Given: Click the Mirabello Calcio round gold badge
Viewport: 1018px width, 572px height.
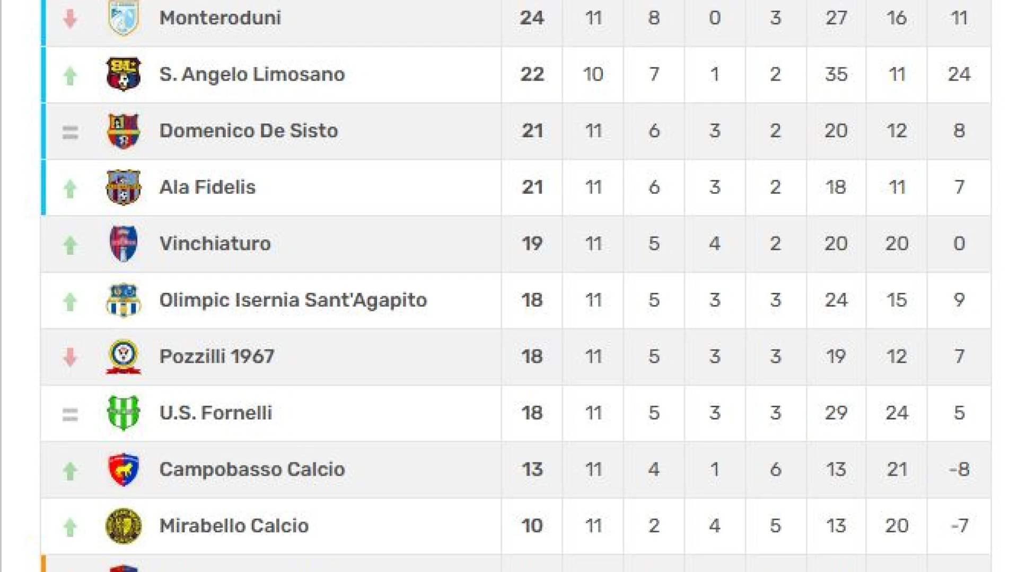Looking at the screenshot, I should (124, 526).
